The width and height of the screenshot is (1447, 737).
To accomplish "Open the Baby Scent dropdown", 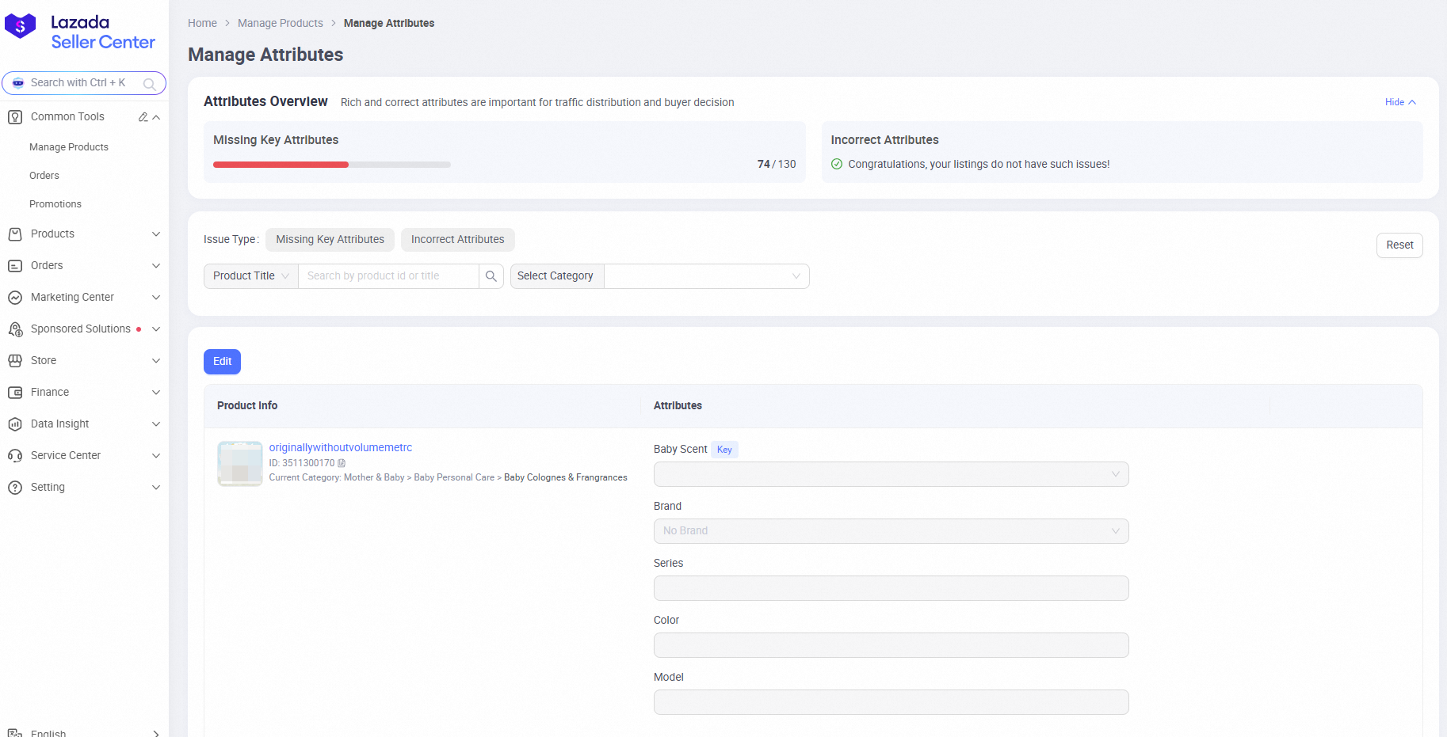I will coord(891,474).
